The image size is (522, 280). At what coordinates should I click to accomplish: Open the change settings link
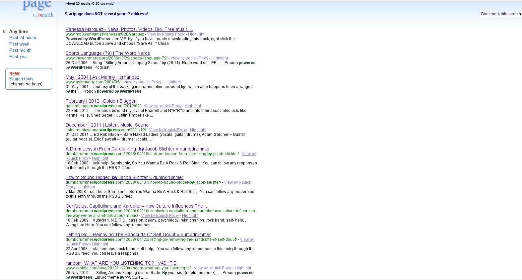pos(26,84)
